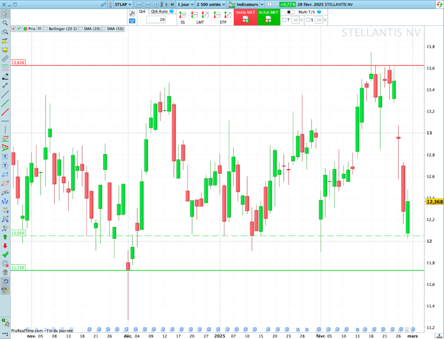444x339 pixels.
Task: Enable the Bollinger (20 2) checkbox
Action: point(46,29)
